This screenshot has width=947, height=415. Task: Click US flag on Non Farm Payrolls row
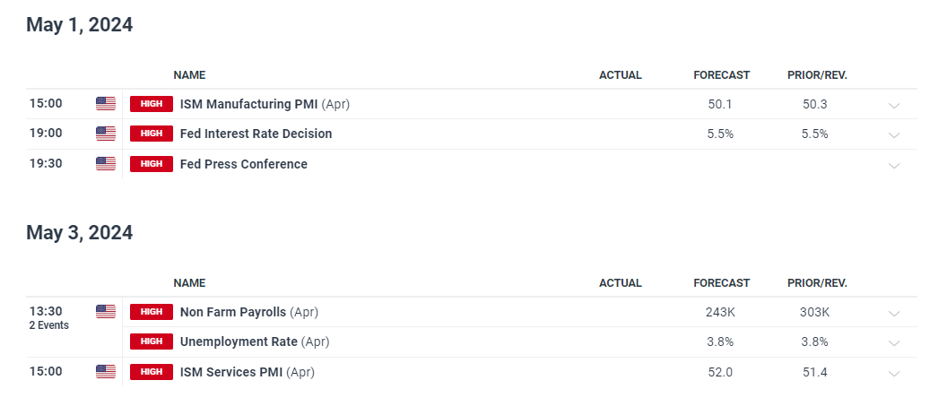[x=105, y=312]
